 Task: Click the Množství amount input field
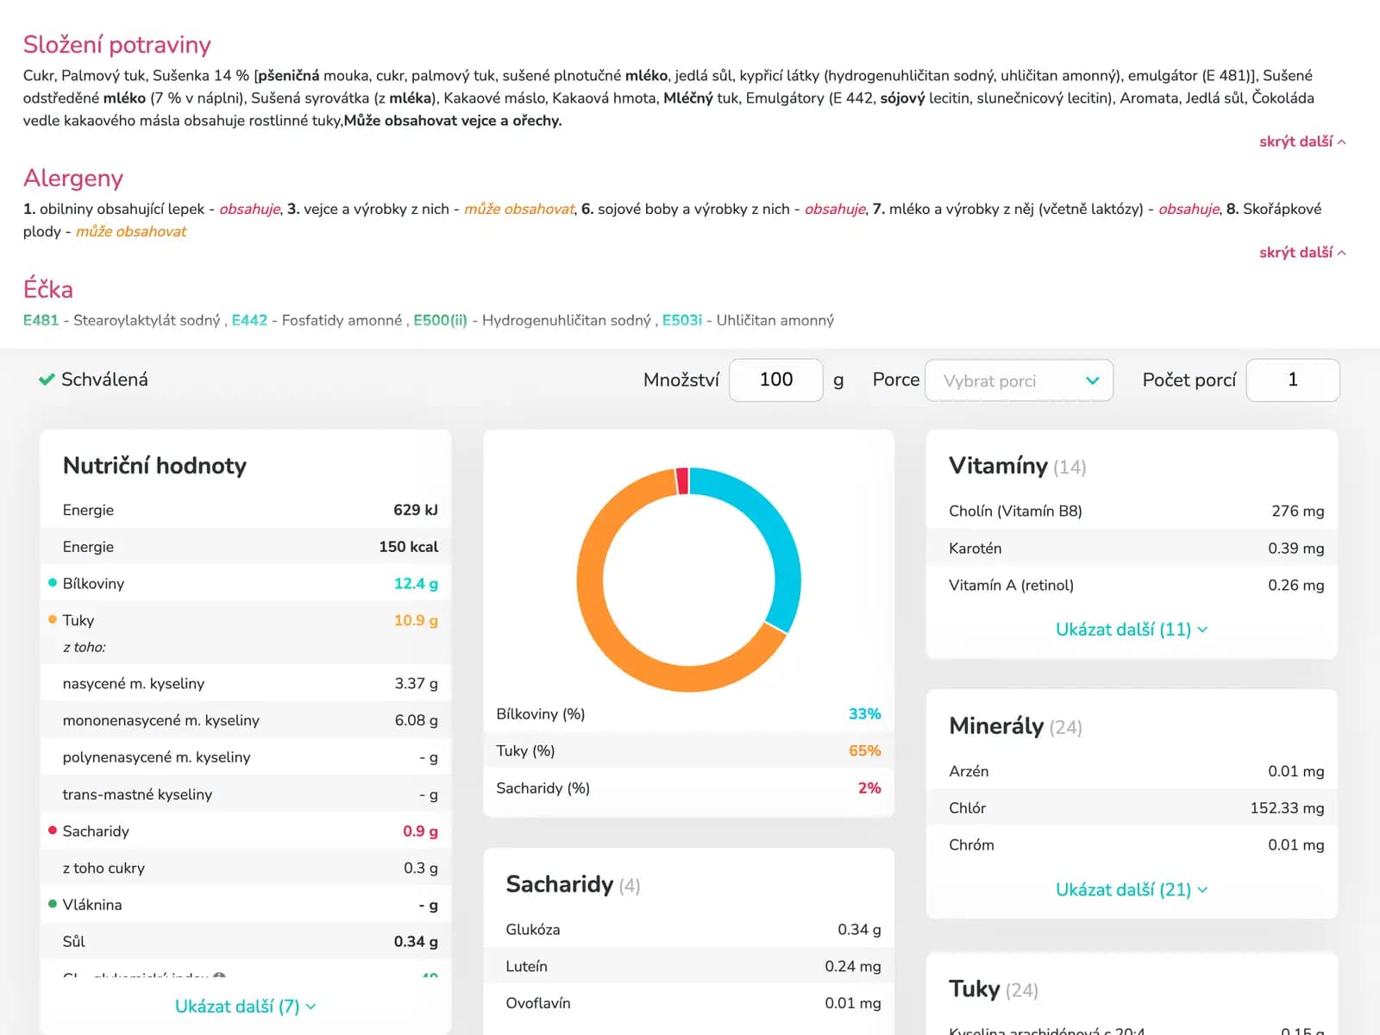click(x=775, y=380)
